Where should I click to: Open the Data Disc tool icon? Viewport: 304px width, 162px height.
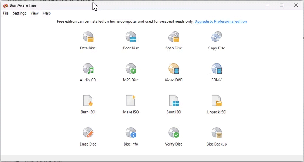point(88,37)
